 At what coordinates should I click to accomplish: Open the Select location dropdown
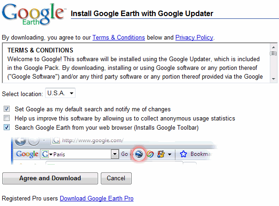click(60, 93)
